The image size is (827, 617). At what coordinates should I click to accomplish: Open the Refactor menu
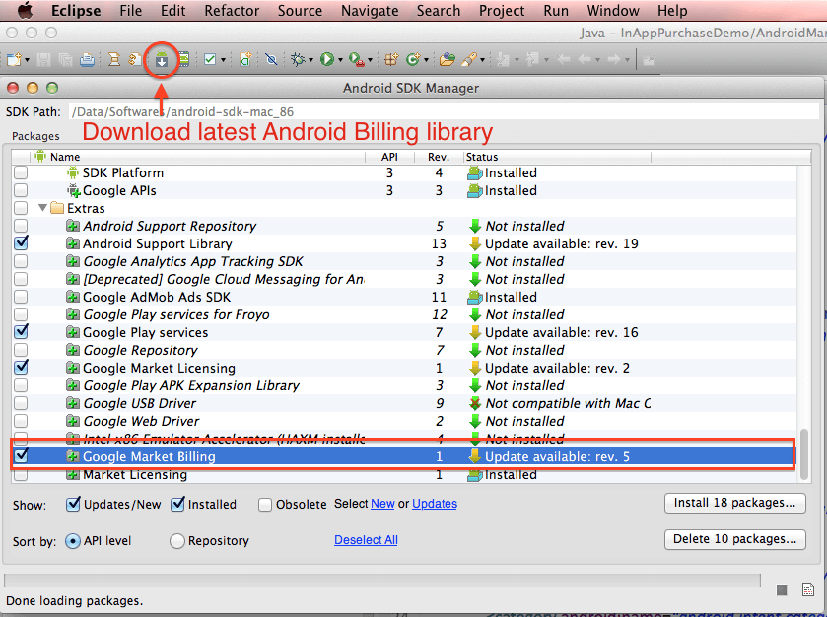click(x=232, y=11)
